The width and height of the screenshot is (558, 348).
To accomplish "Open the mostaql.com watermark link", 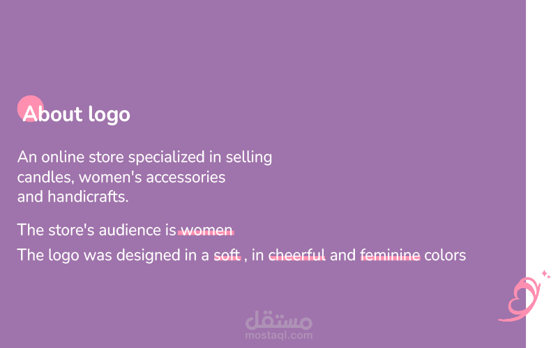I will [x=279, y=335].
